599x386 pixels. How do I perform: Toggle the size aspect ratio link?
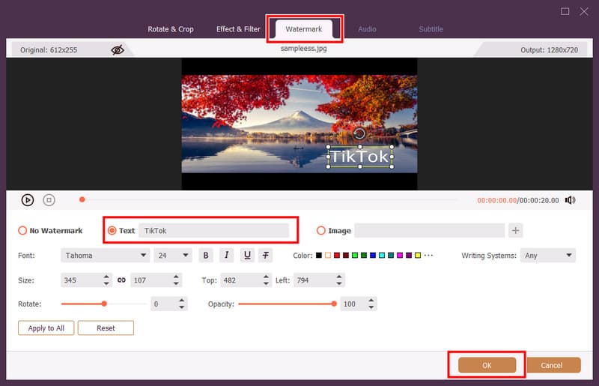coord(121,280)
